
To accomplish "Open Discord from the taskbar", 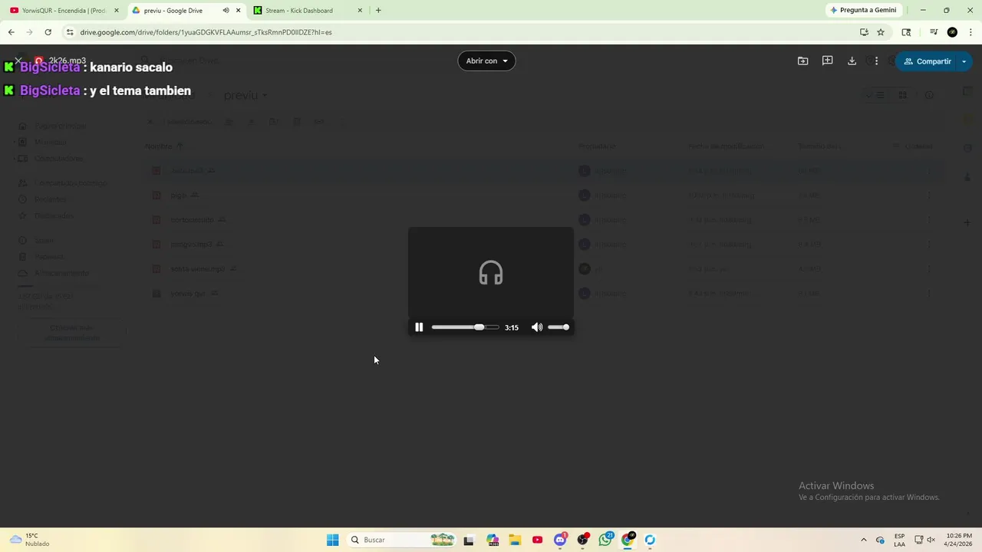I will [560, 540].
